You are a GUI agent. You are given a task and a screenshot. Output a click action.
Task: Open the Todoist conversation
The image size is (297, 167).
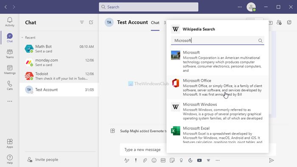(59, 76)
